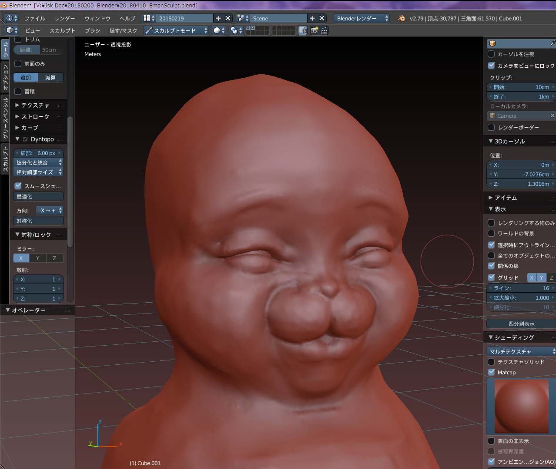The height and width of the screenshot is (469, 556).
Task: Open the screen layout browse icon
Action: pyautogui.click(x=147, y=18)
